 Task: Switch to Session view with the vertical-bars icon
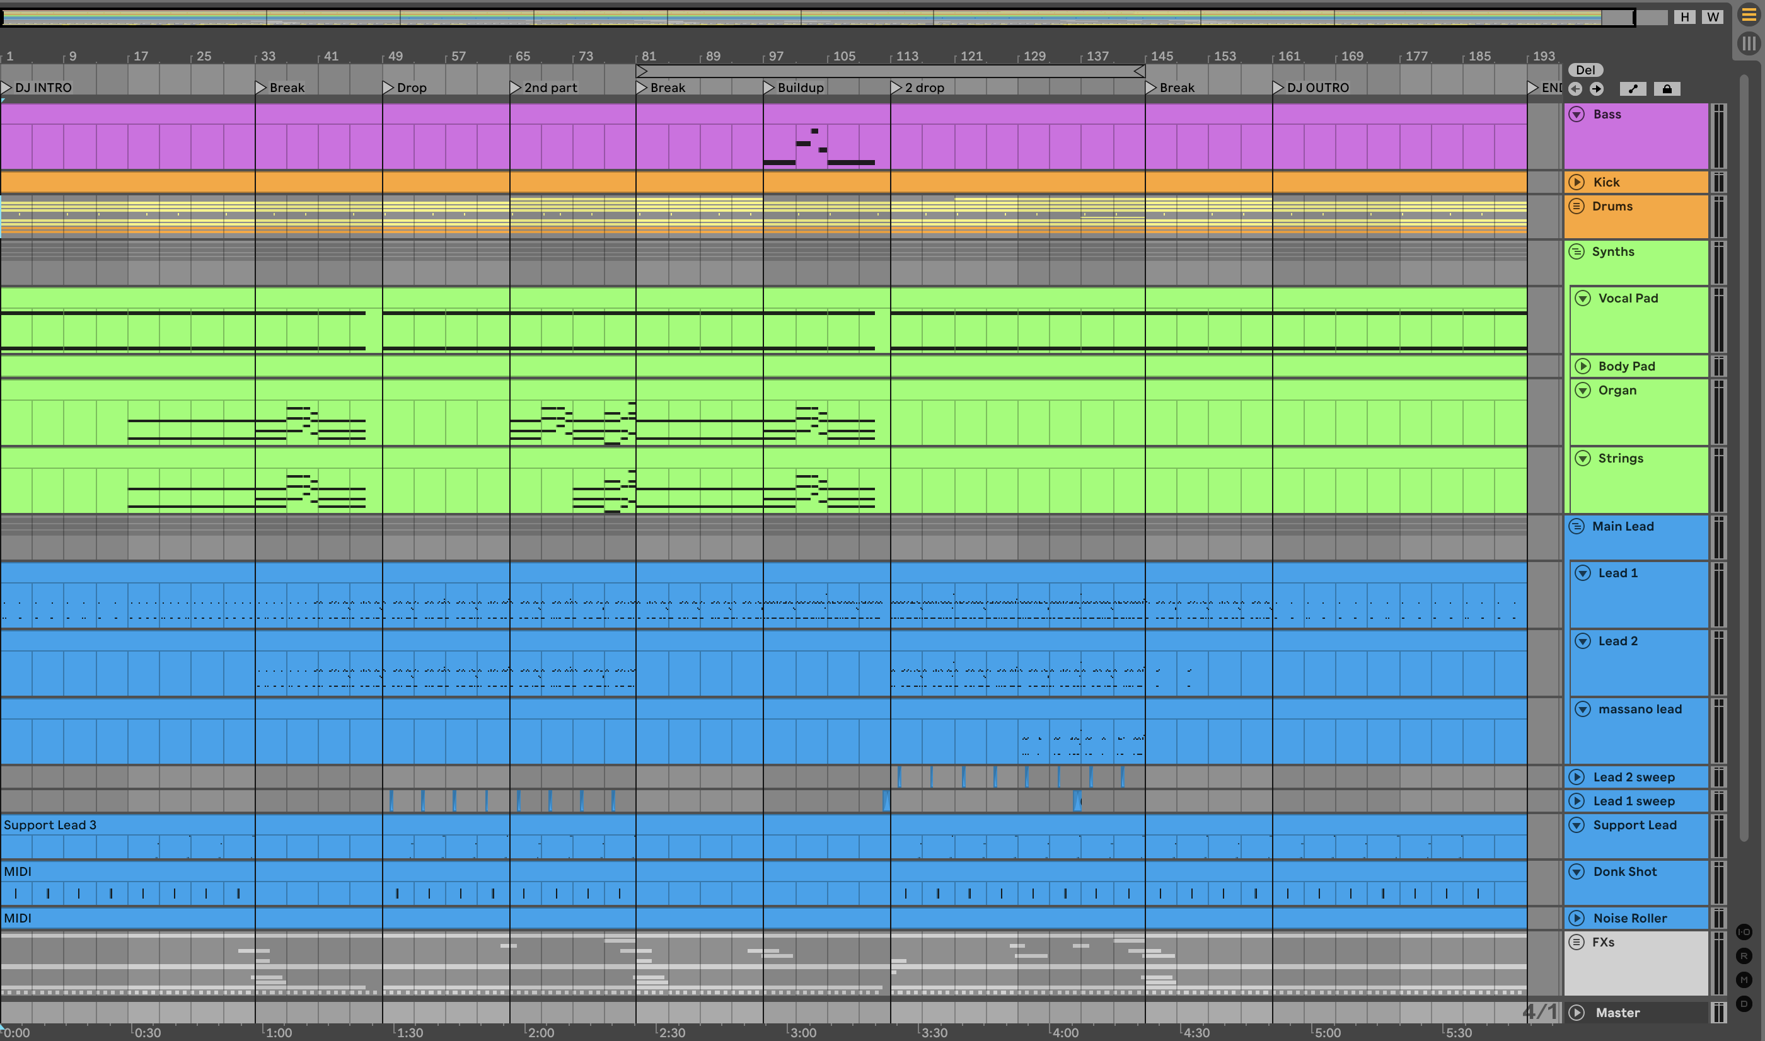(x=1749, y=43)
